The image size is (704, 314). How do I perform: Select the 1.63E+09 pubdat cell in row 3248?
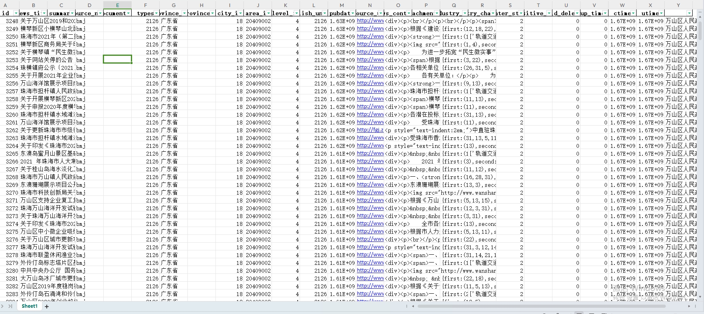pos(342,21)
